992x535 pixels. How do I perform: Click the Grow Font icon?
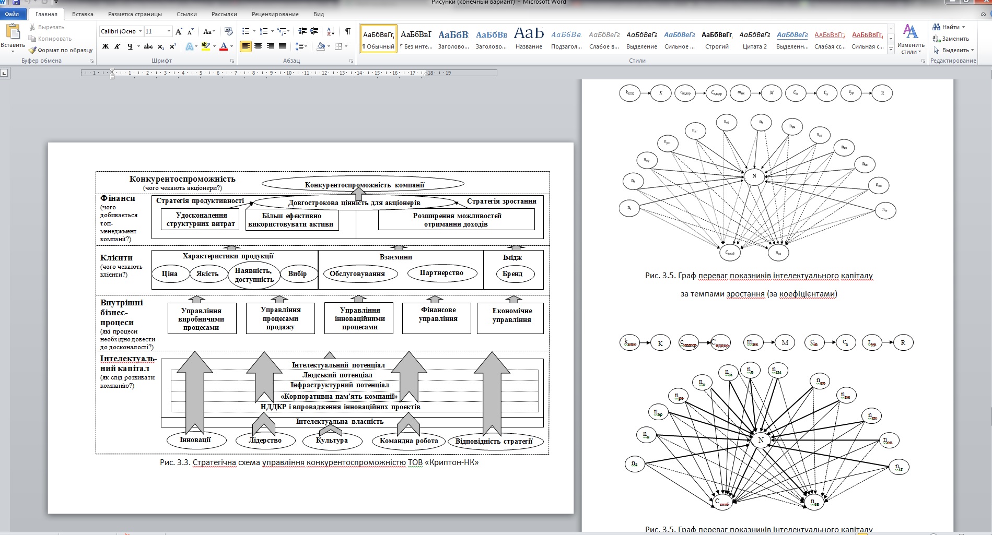(179, 31)
